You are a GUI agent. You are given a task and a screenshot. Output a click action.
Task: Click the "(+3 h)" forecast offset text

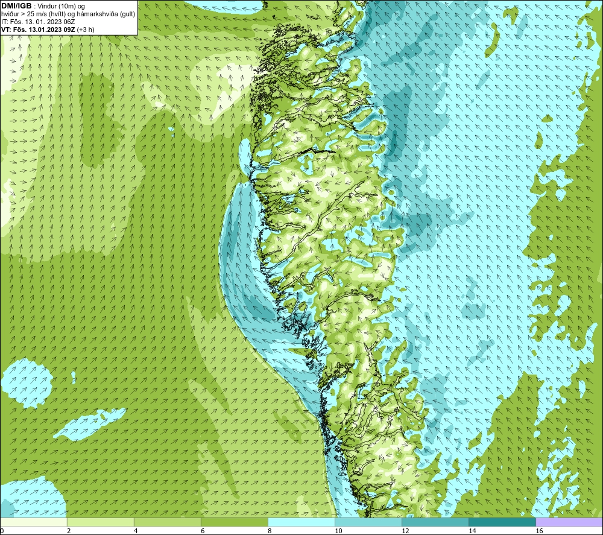[86, 30]
